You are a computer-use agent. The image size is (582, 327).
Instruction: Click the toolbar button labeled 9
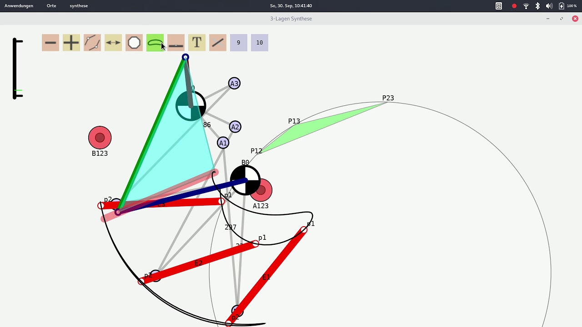pyautogui.click(x=239, y=43)
